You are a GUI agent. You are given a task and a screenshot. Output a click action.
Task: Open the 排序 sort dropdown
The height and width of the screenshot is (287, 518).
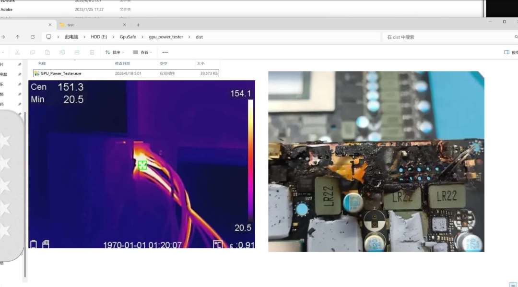115,52
